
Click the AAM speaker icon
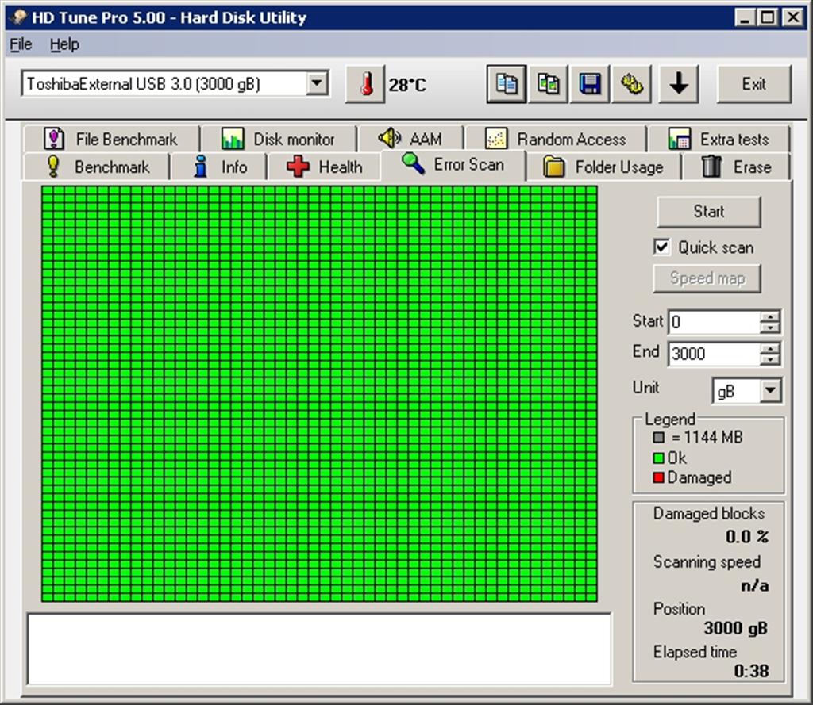coord(389,138)
